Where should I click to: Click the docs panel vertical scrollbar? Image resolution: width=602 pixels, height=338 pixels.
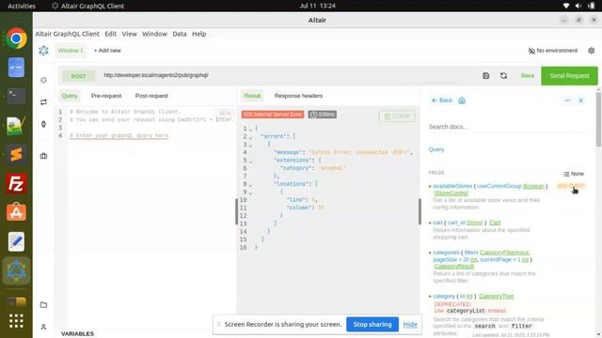pos(598,119)
